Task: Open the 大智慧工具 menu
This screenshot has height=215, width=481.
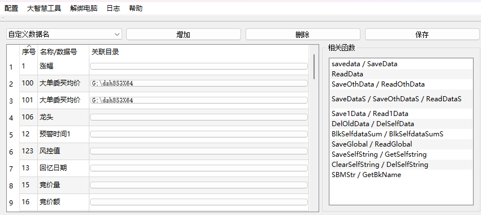Action: (44, 8)
